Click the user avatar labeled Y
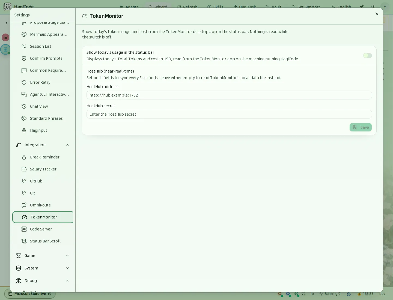The image size is (393, 300). click(x=385, y=7)
